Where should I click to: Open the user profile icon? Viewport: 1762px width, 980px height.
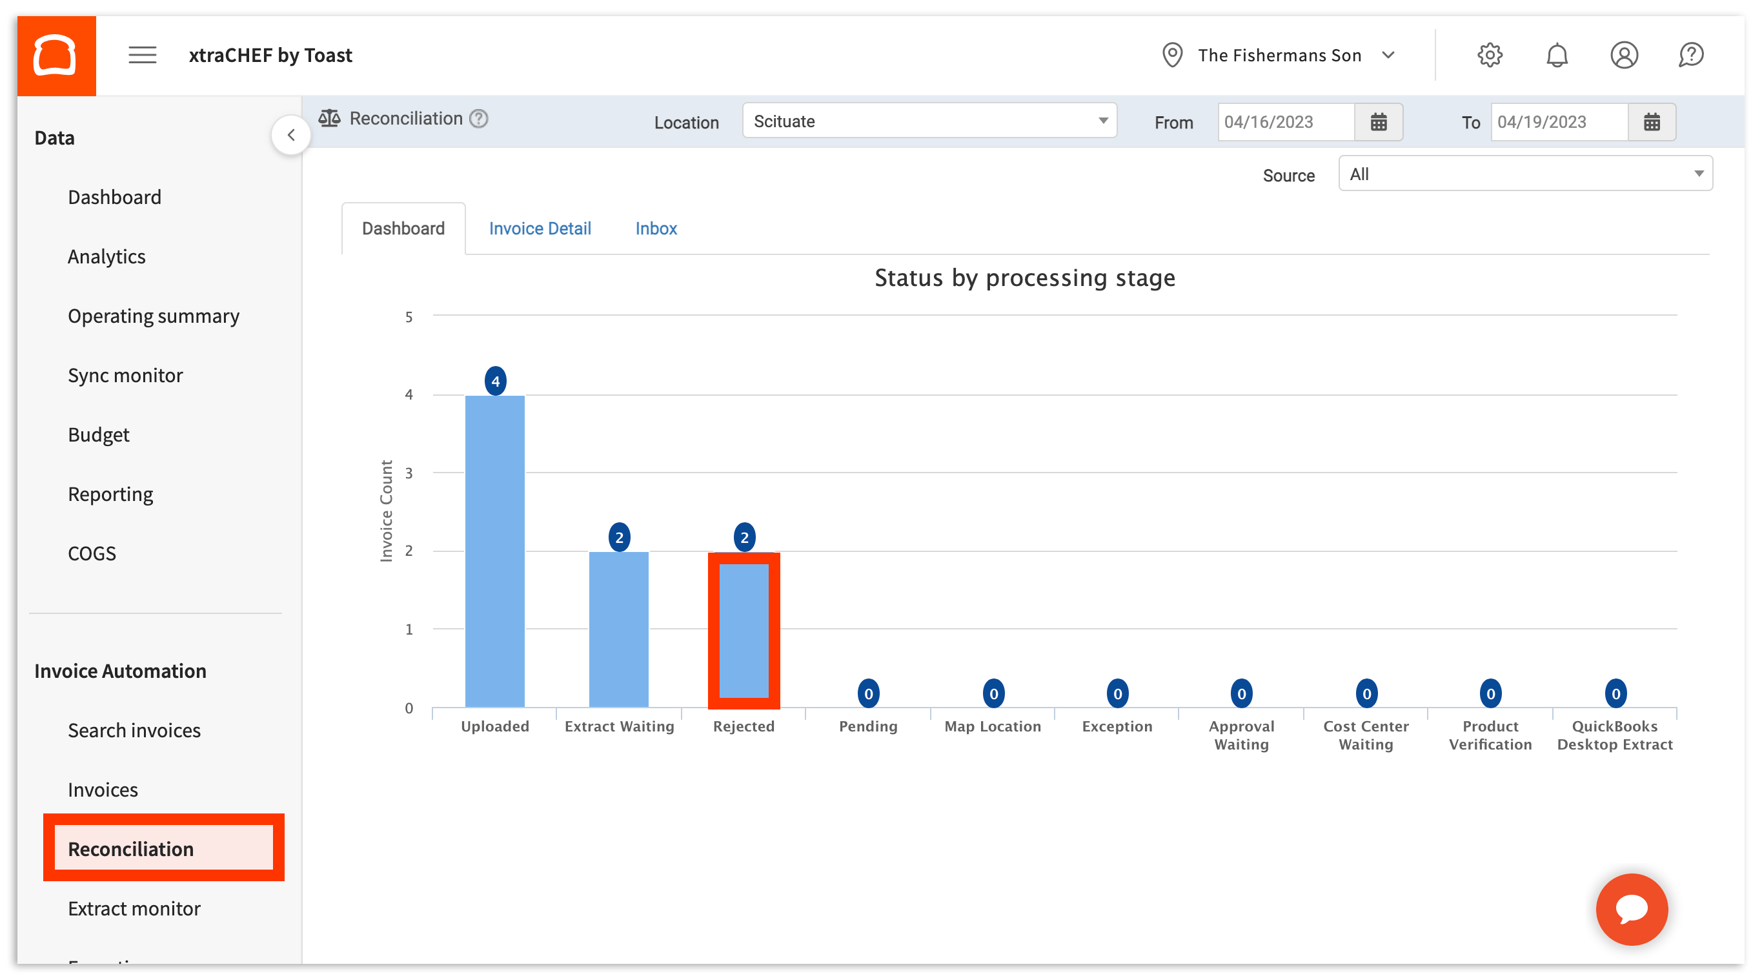click(1623, 56)
